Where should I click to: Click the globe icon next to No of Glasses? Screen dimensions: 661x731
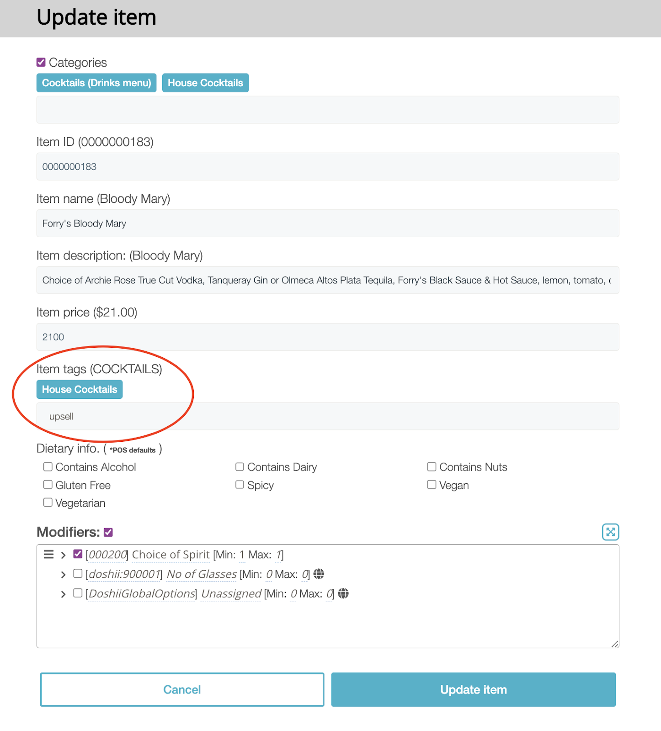tap(319, 574)
